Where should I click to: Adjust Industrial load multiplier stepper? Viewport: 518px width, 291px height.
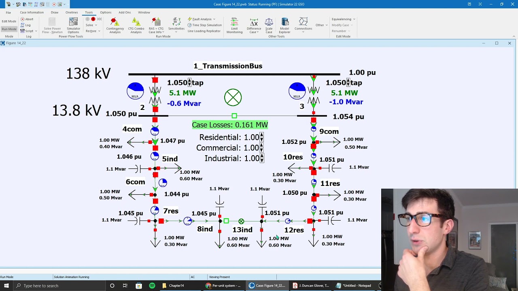tap(261, 158)
